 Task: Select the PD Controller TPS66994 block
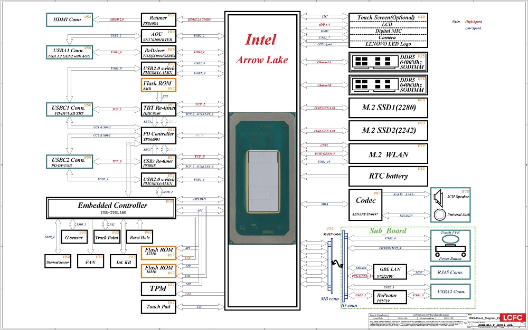point(158,136)
